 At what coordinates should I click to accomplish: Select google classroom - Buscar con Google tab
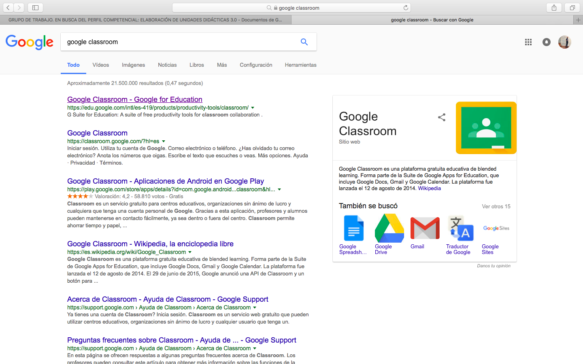[x=432, y=20]
